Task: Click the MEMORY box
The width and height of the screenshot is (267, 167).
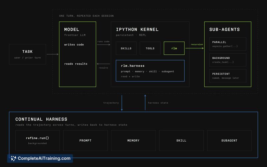Action: point(133,140)
